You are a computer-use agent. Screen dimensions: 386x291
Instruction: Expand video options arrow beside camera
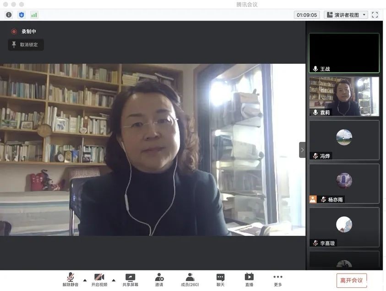click(x=114, y=280)
